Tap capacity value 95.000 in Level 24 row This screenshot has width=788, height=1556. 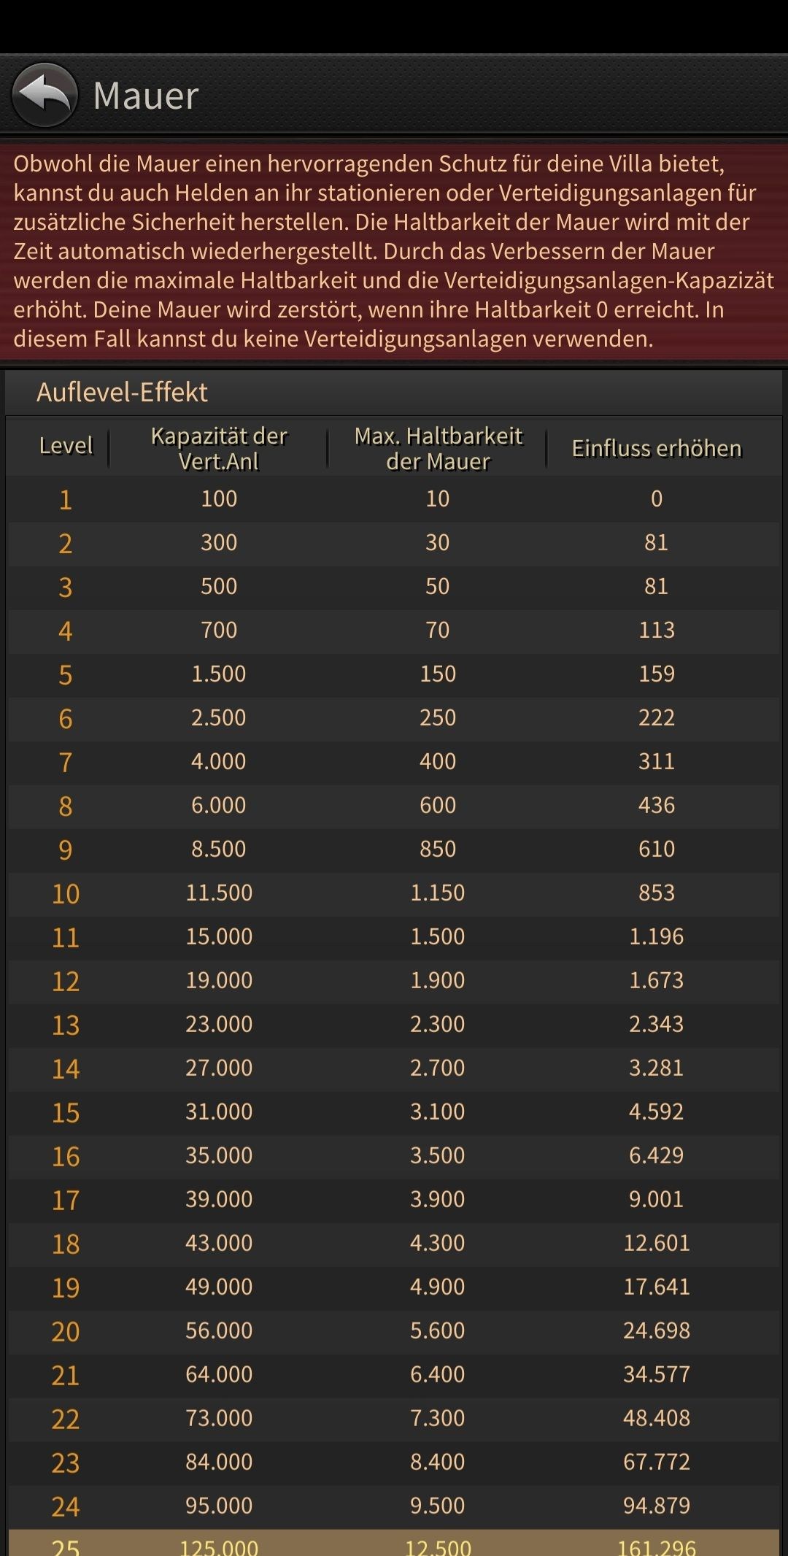tap(219, 1506)
